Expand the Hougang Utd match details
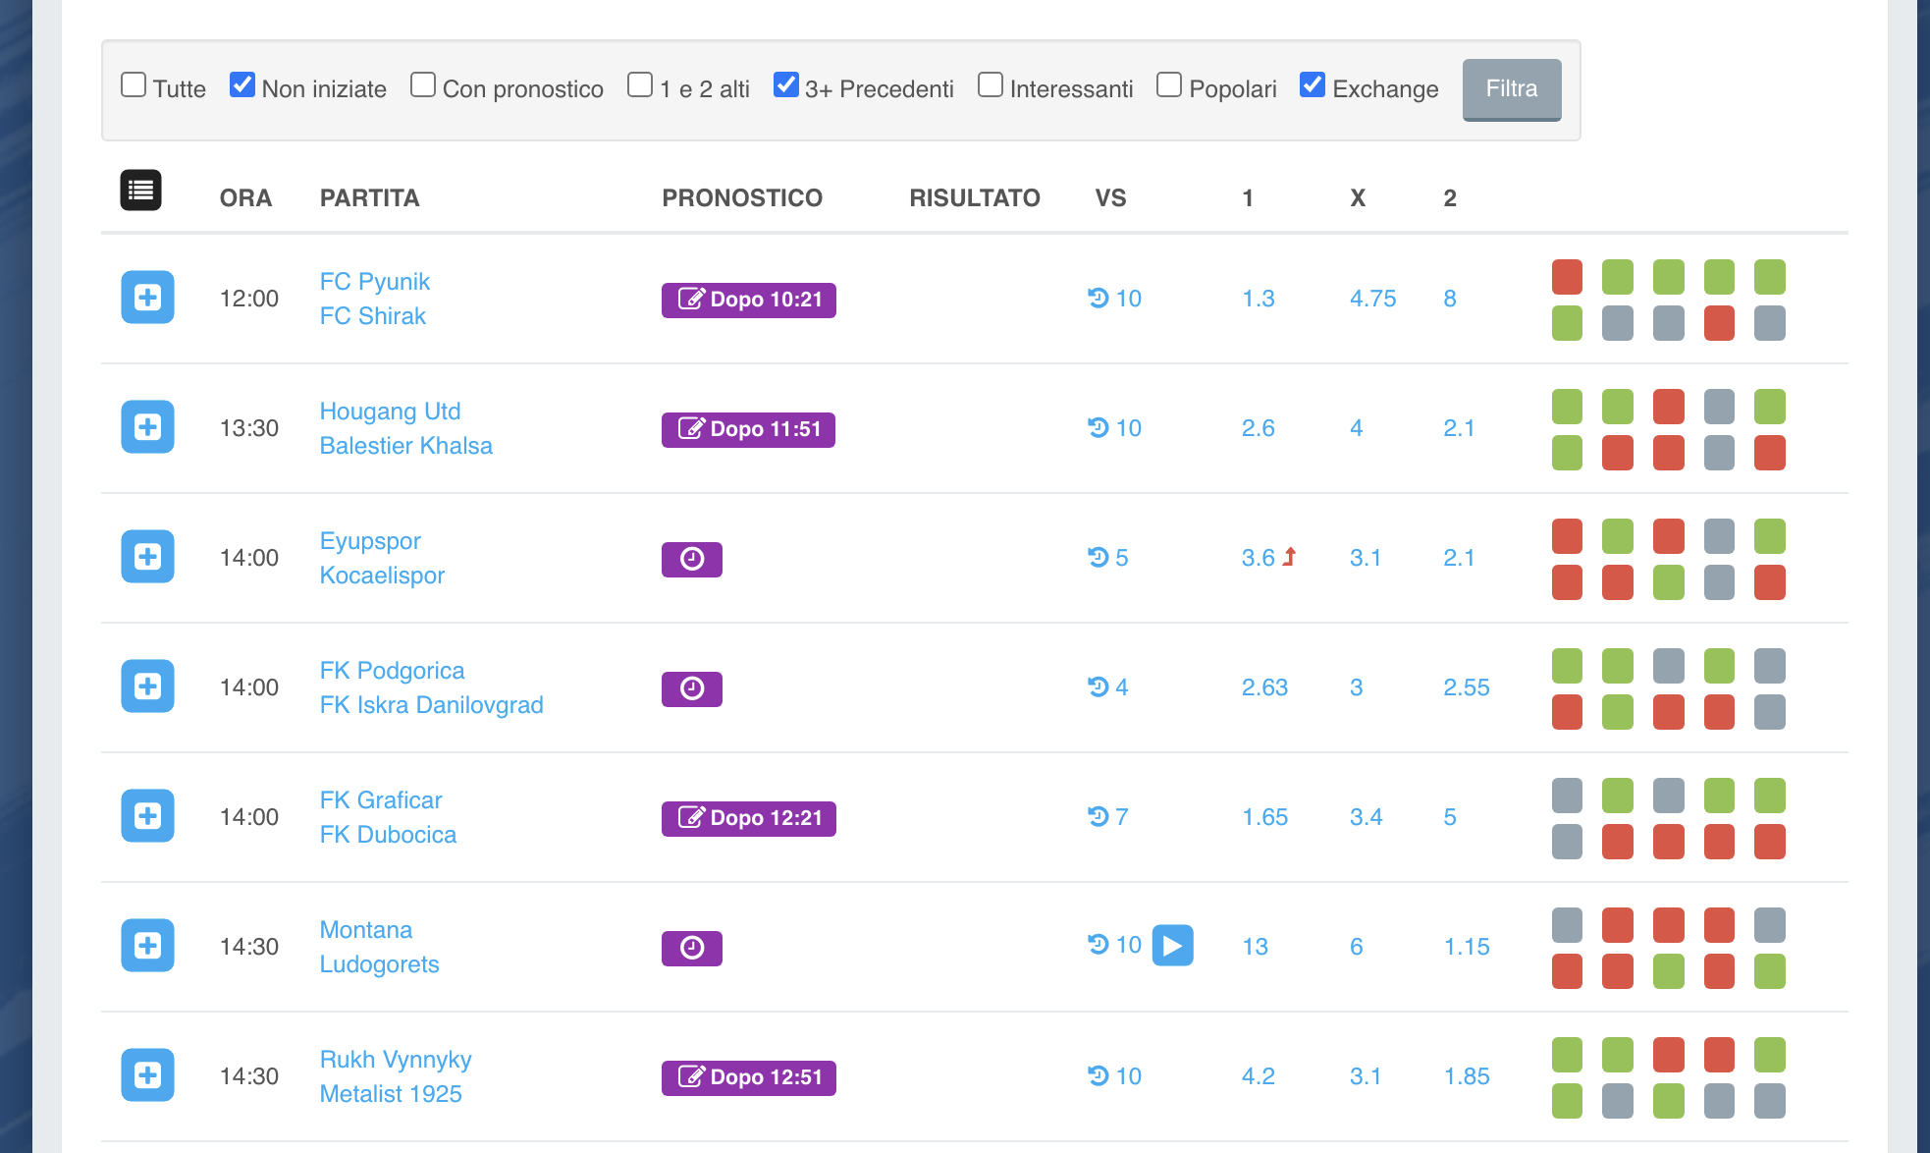 click(x=147, y=427)
